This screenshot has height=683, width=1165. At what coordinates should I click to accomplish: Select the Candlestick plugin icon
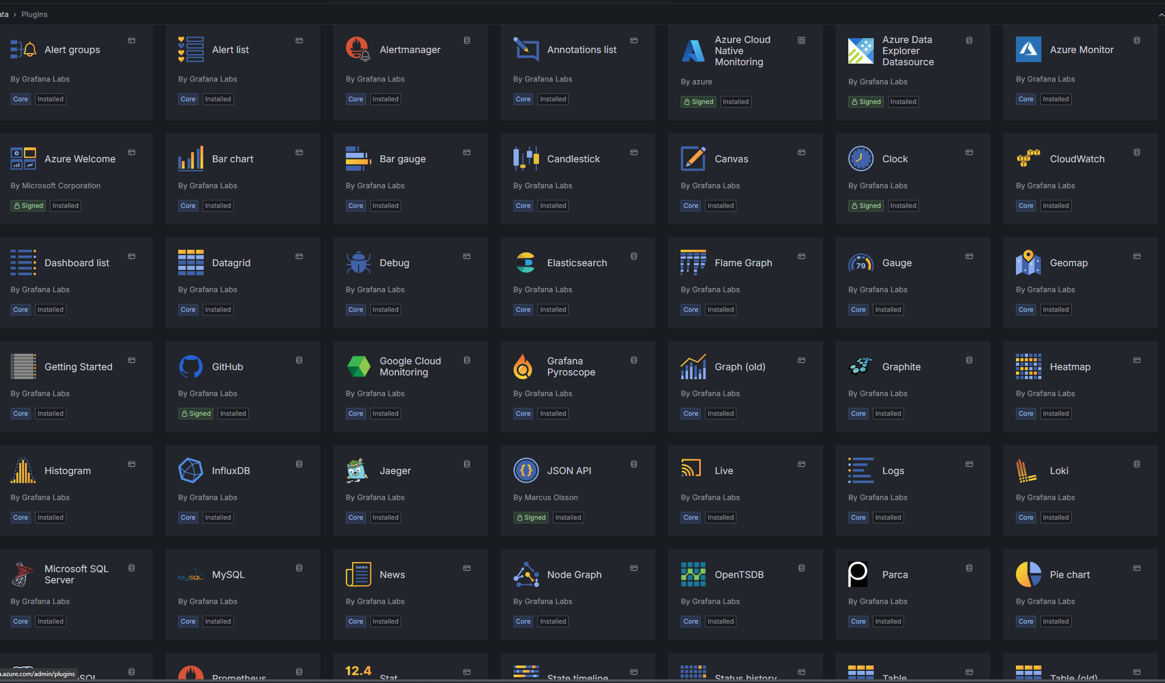click(526, 159)
